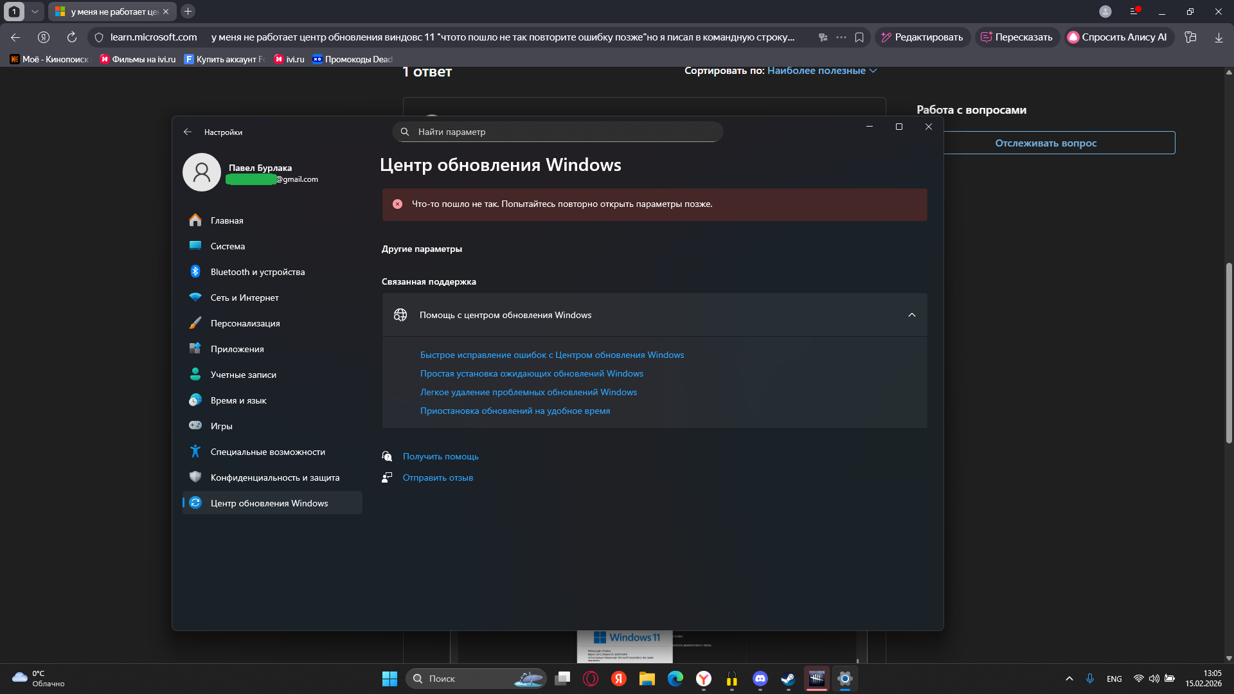Open Приостановка обновлений на удобное время link
Image resolution: width=1234 pixels, height=694 pixels.
pos(515,411)
